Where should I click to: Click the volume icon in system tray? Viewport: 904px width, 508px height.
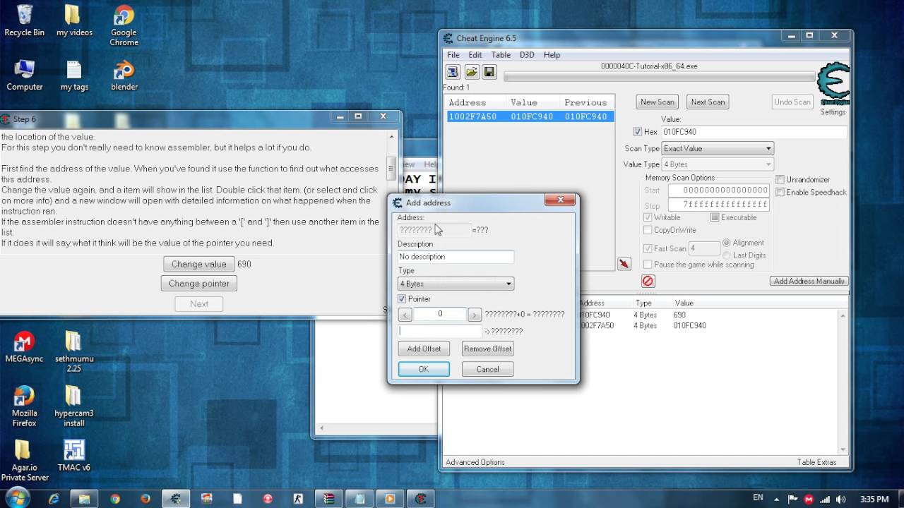click(839, 499)
